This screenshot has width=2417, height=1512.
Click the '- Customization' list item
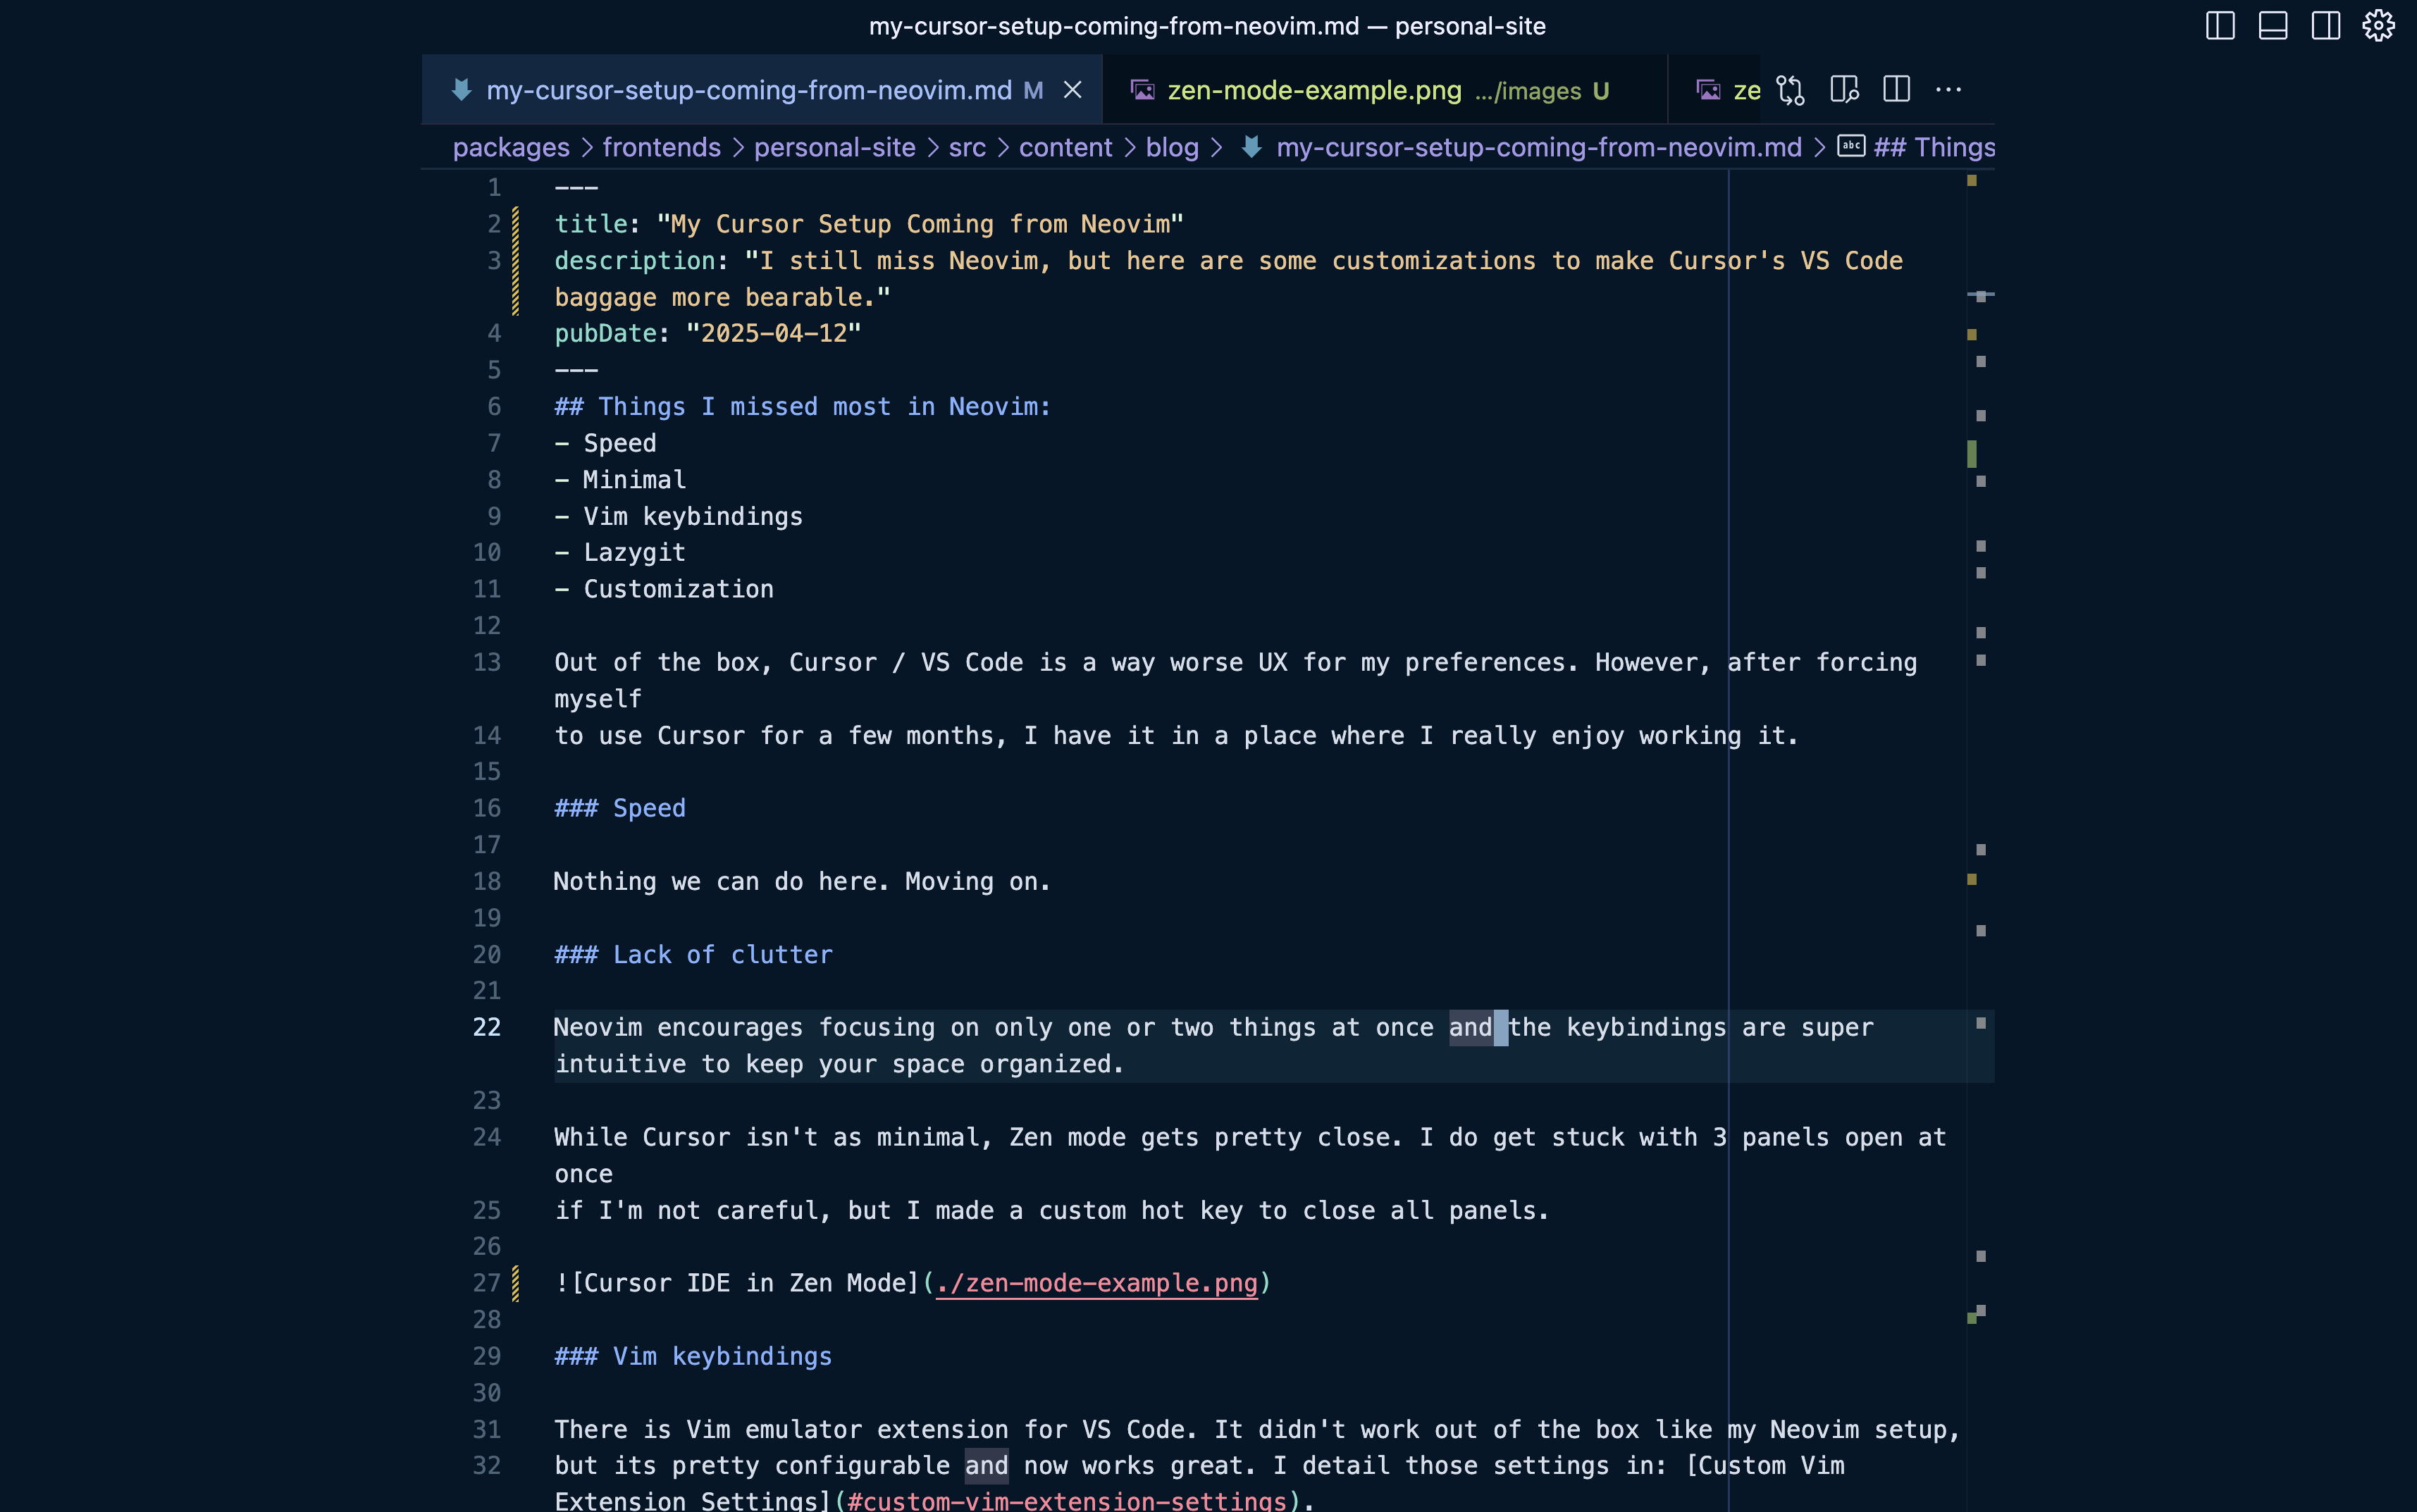(x=665, y=589)
